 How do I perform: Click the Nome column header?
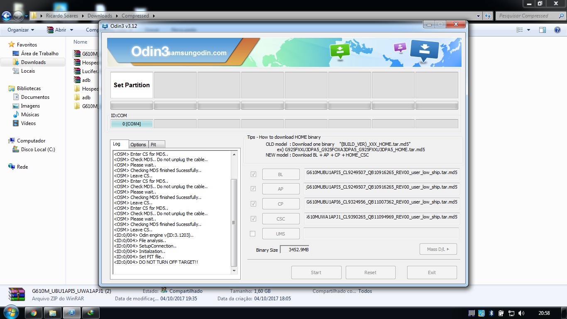point(80,42)
